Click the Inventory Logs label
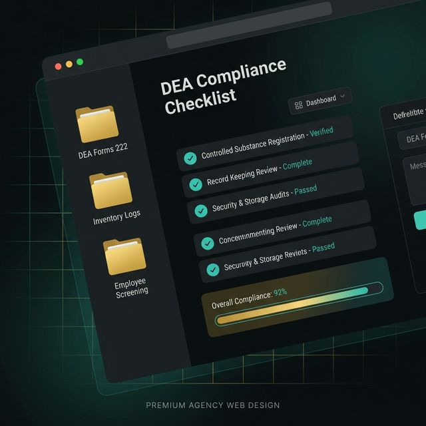The height and width of the screenshot is (426, 426). [117, 217]
